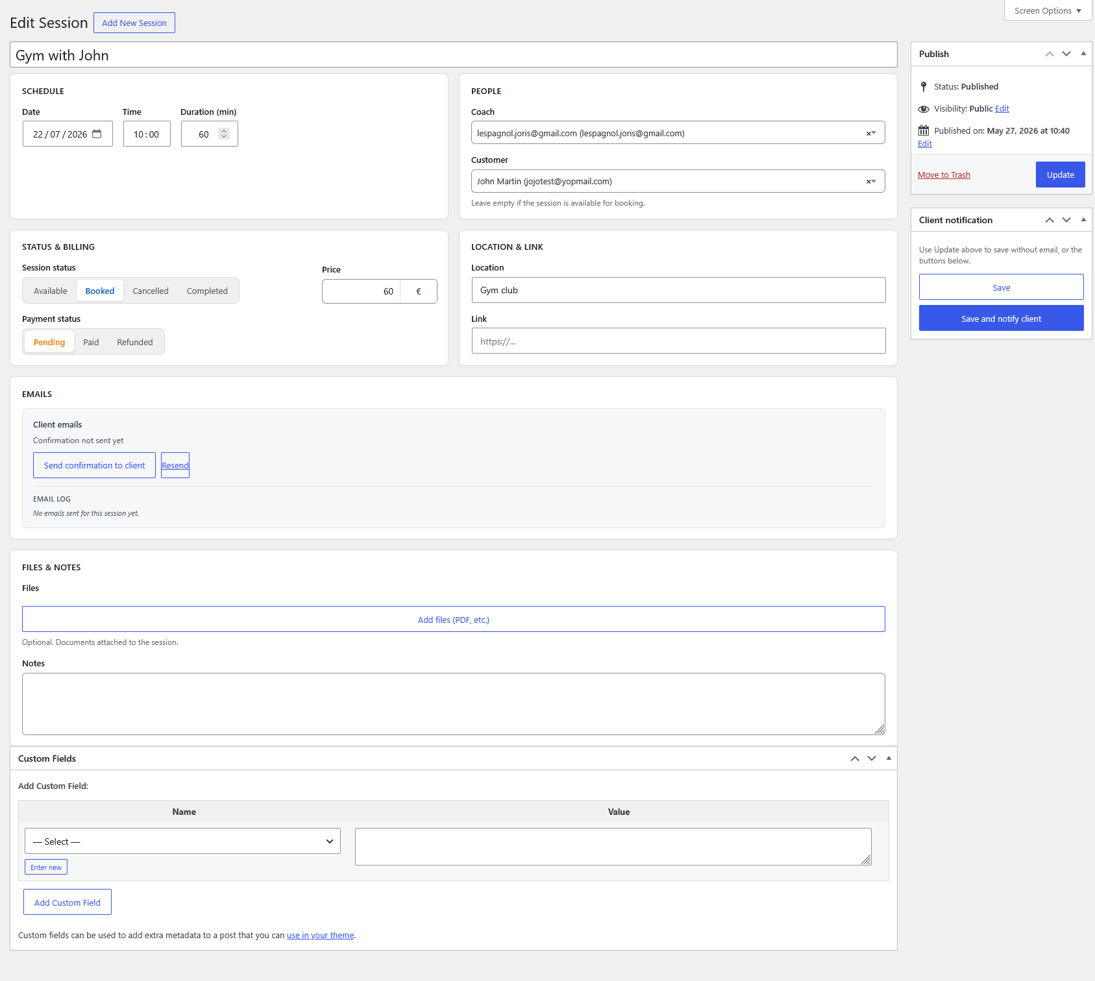Set payment status to Pending
1095x981 pixels.
coord(49,342)
